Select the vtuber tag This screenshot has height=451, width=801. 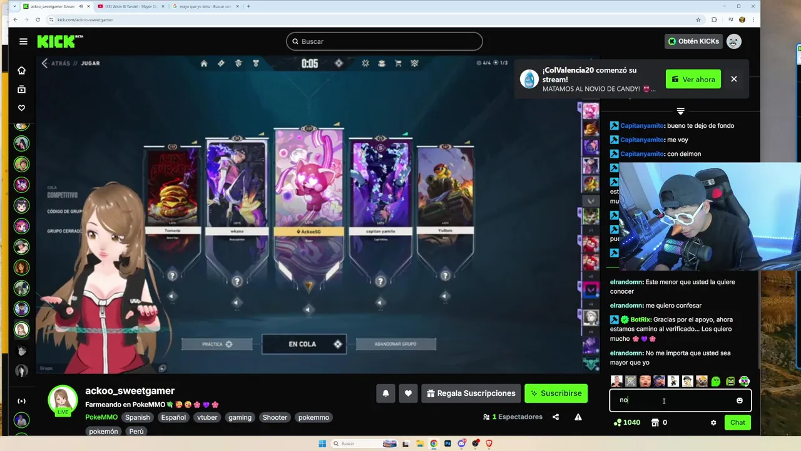(x=207, y=417)
